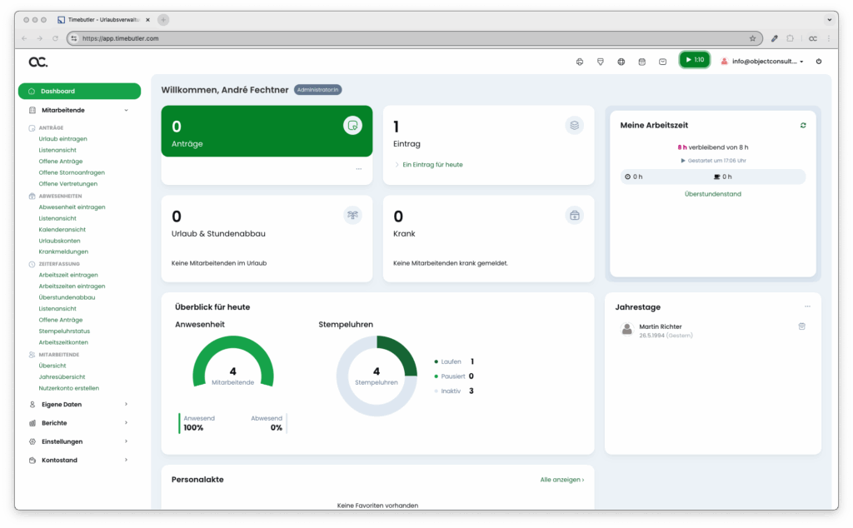Click the globe language icon
This screenshot has width=853, height=528.
pyautogui.click(x=621, y=61)
